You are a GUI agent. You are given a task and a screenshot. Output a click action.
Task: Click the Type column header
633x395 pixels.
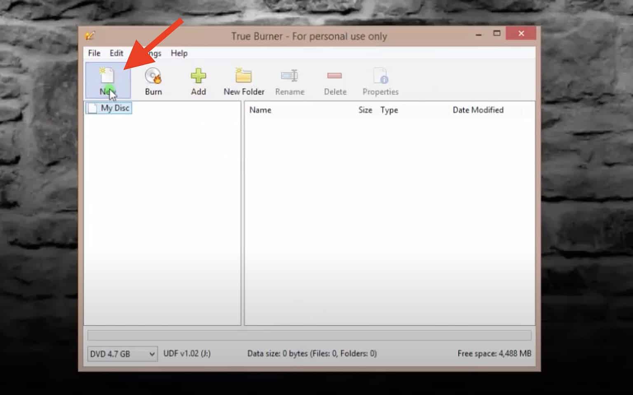tap(389, 110)
